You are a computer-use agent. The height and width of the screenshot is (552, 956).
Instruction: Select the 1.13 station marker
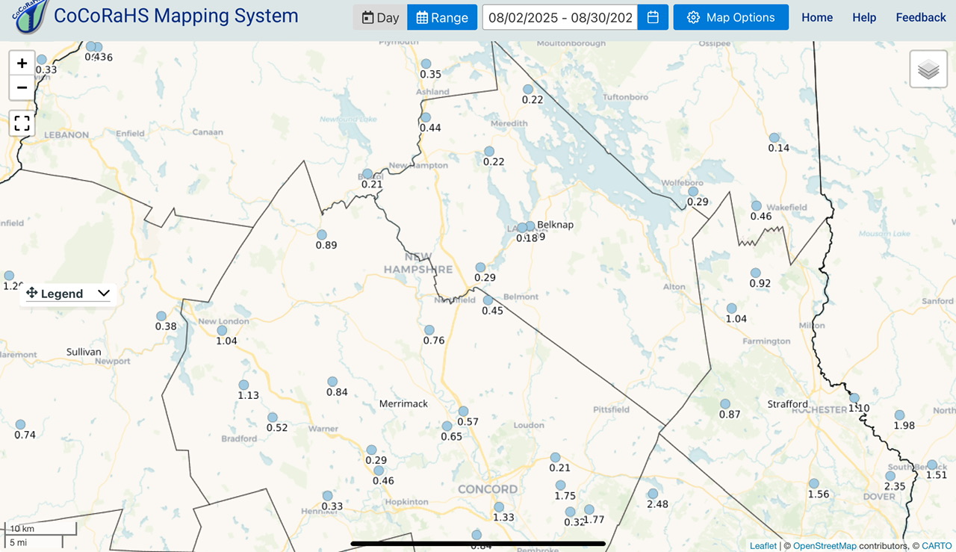pyautogui.click(x=243, y=385)
